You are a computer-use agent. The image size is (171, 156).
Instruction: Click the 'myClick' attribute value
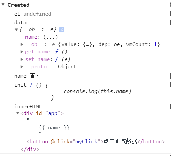coord(86,142)
